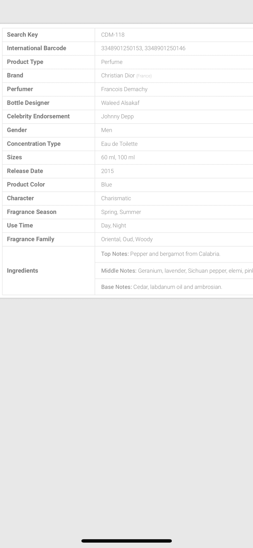This screenshot has height=548, width=253.
Task: Select the Product Color value Blue
Action: click(107, 184)
